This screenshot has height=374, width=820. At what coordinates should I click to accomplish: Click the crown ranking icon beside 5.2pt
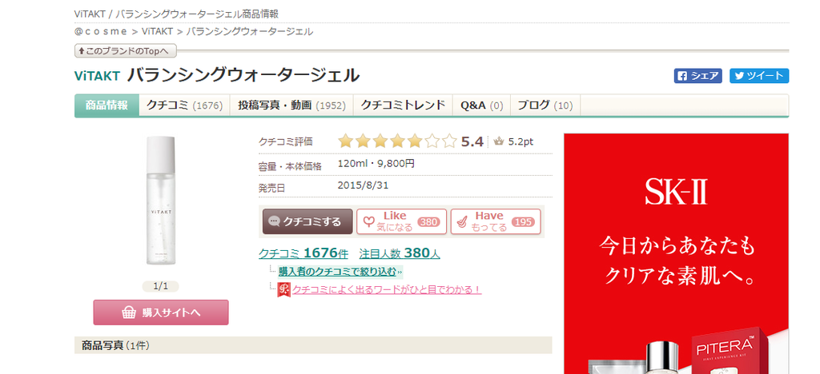click(x=498, y=141)
